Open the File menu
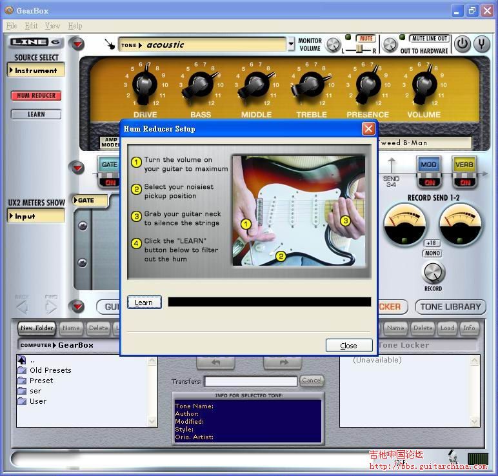 click(12, 26)
